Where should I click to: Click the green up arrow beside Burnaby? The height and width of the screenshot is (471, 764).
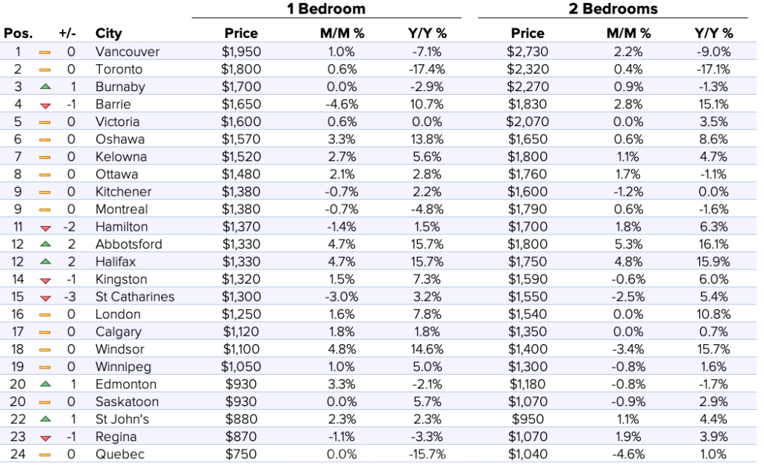[x=45, y=87]
